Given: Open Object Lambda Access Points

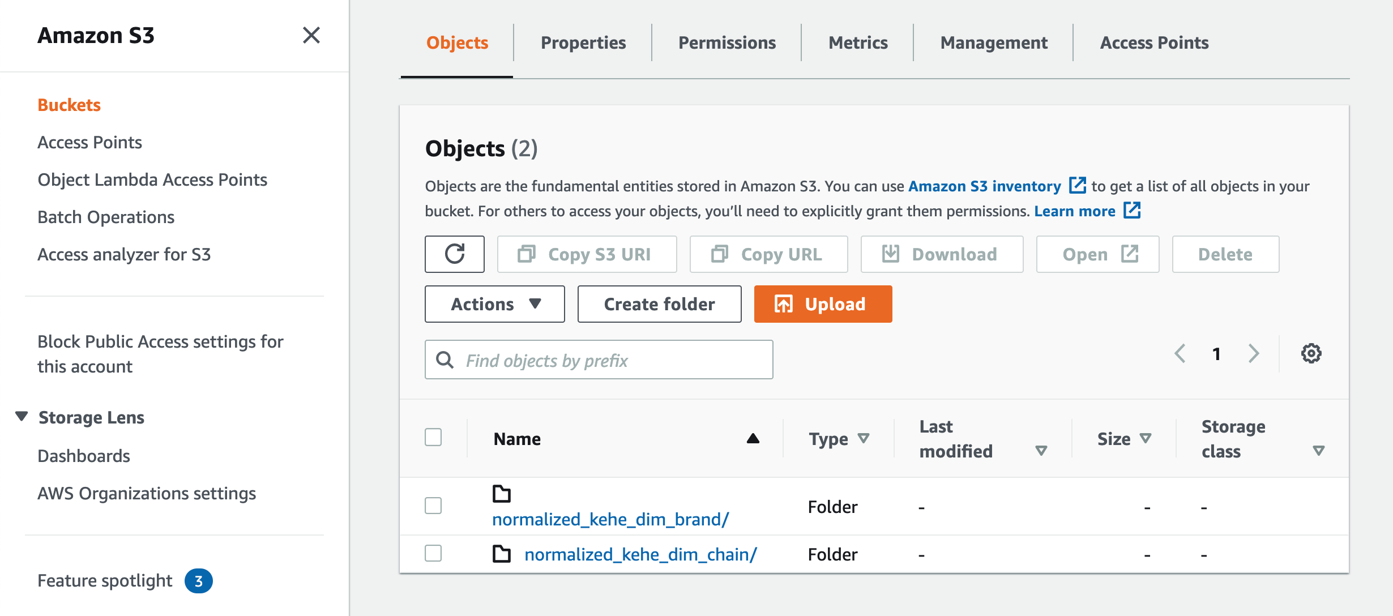Looking at the screenshot, I should pyautogui.click(x=152, y=179).
